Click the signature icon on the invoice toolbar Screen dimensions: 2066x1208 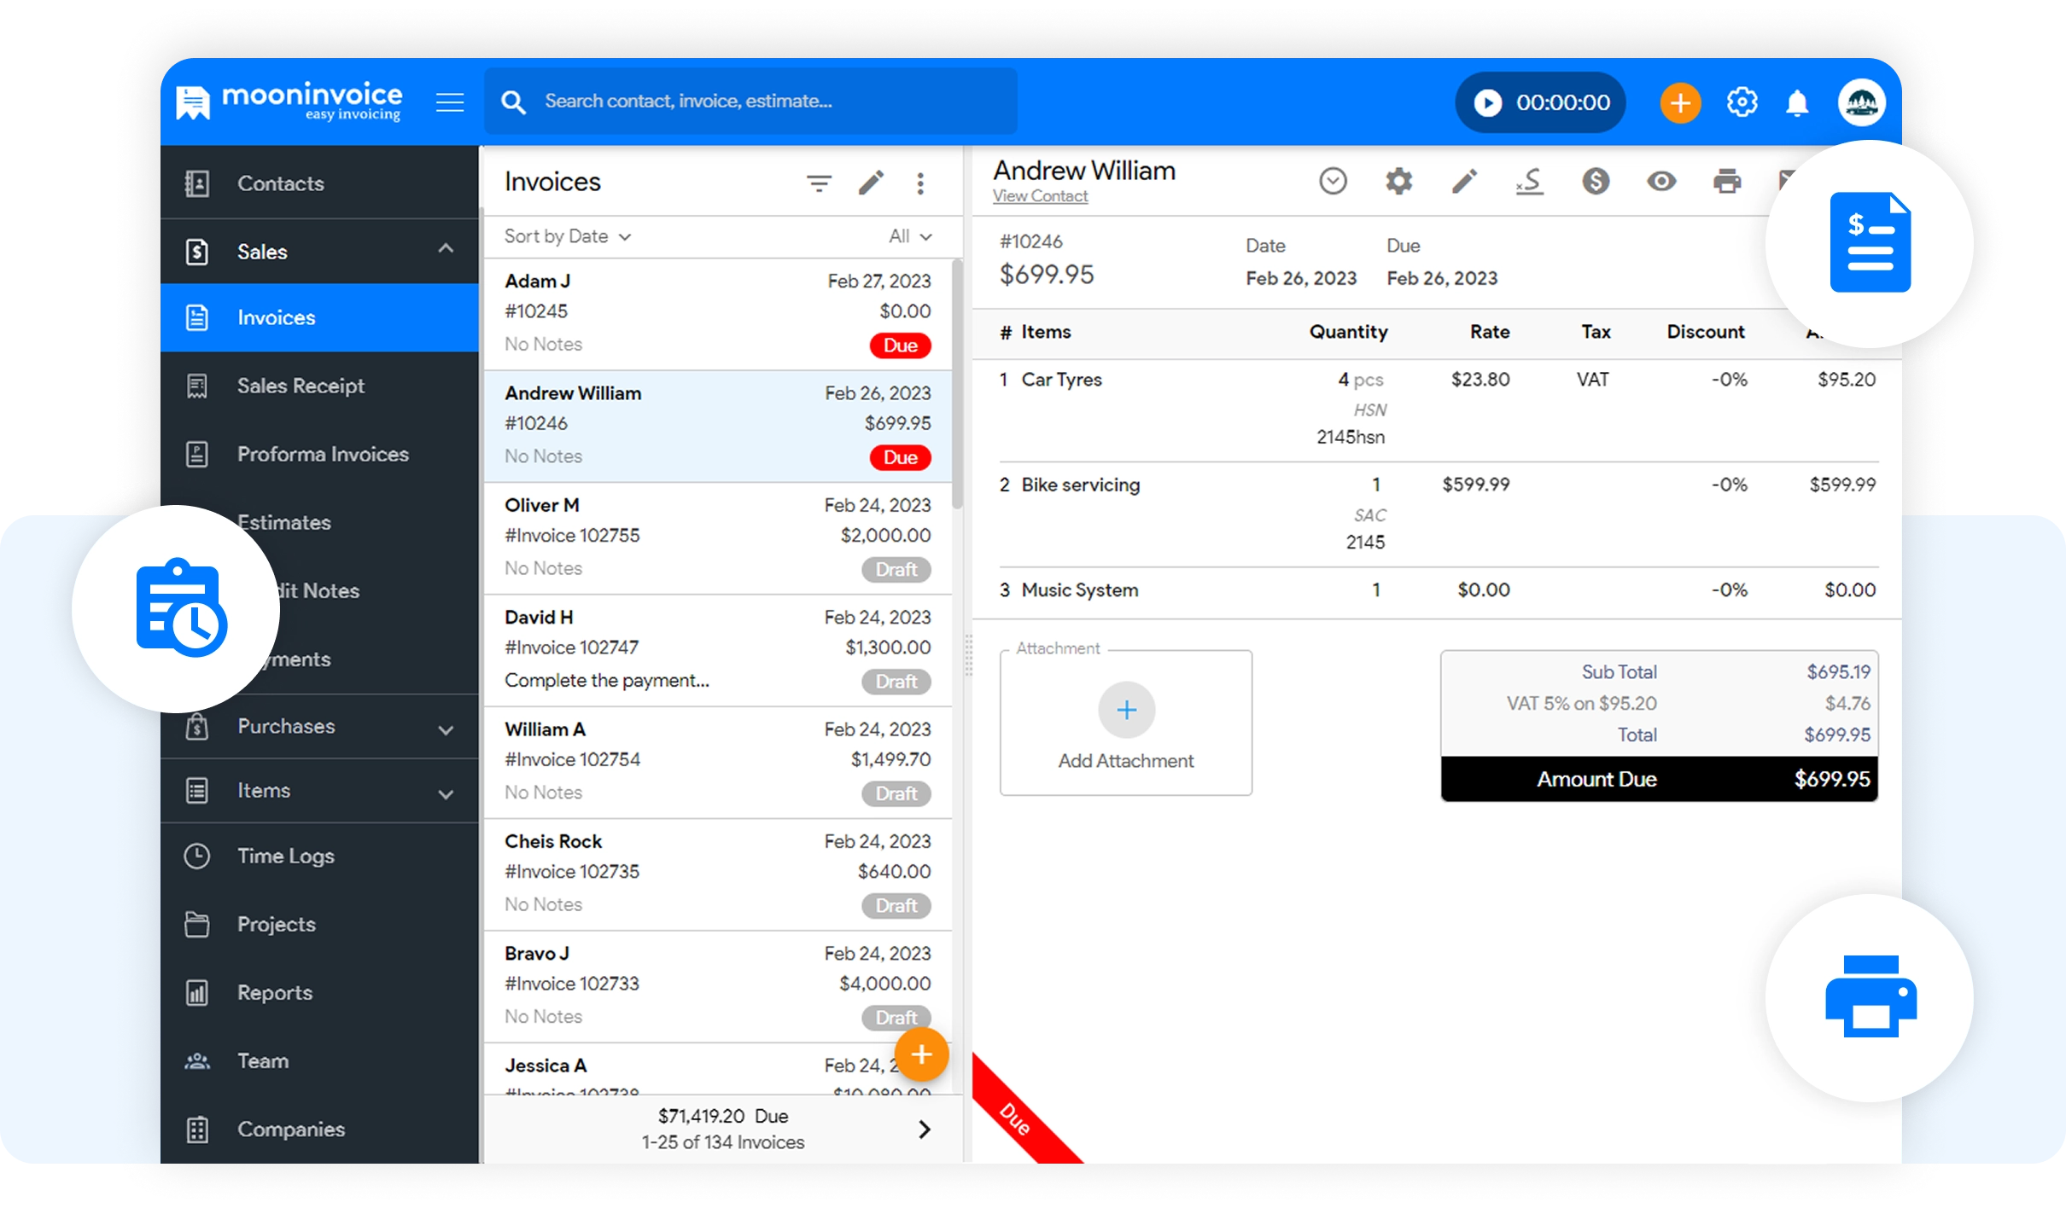click(x=1531, y=181)
